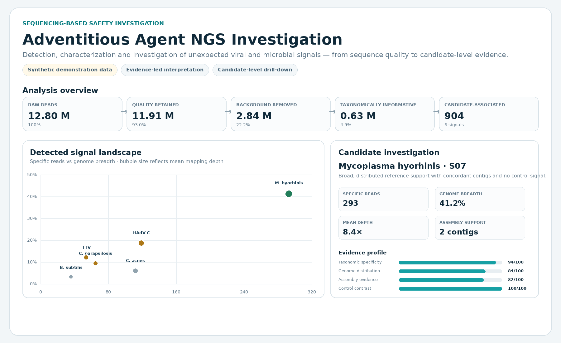The height and width of the screenshot is (343, 561).
Task: Click the C. acnes data point
Action: coord(135,271)
